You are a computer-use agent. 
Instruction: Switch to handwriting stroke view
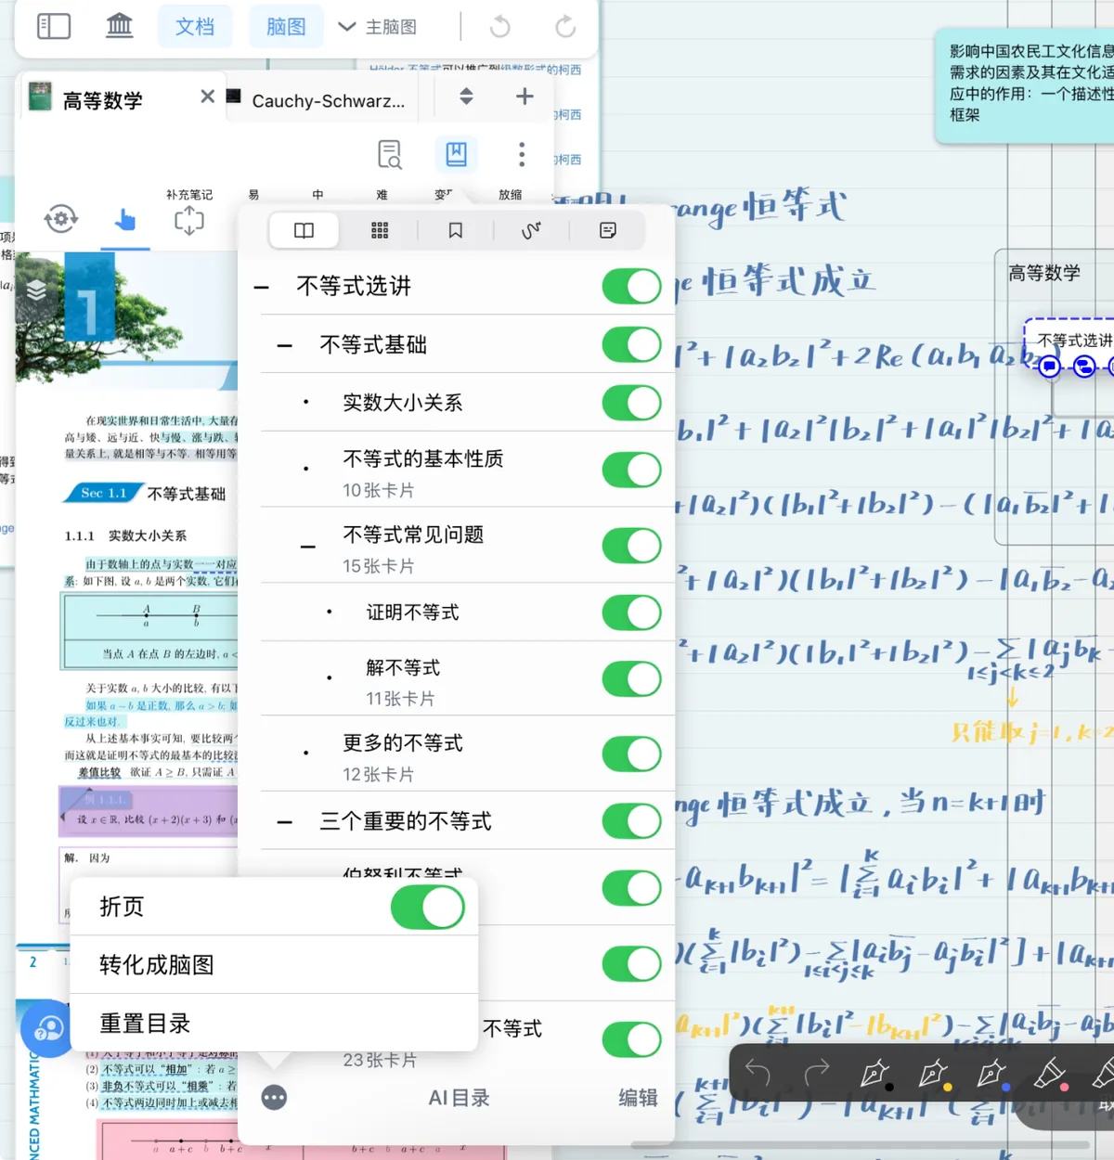pos(531,230)
